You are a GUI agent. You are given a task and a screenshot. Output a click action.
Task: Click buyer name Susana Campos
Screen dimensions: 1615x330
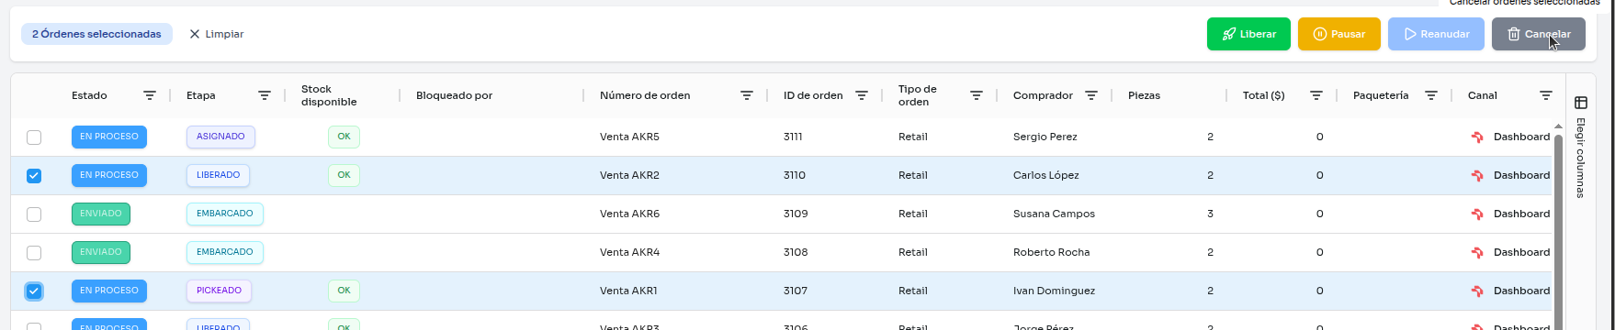[1054, 214]
